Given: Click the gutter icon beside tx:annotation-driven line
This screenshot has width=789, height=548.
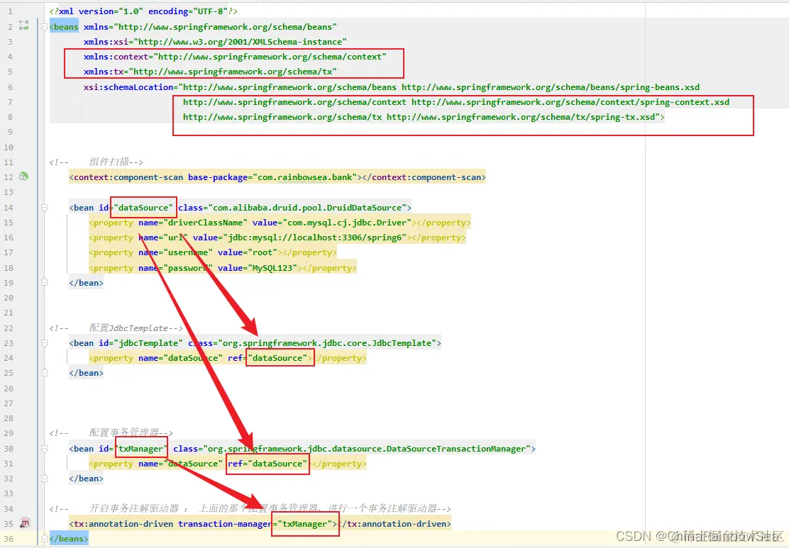Looking at the screenshot, I should [x=25, y=523].
